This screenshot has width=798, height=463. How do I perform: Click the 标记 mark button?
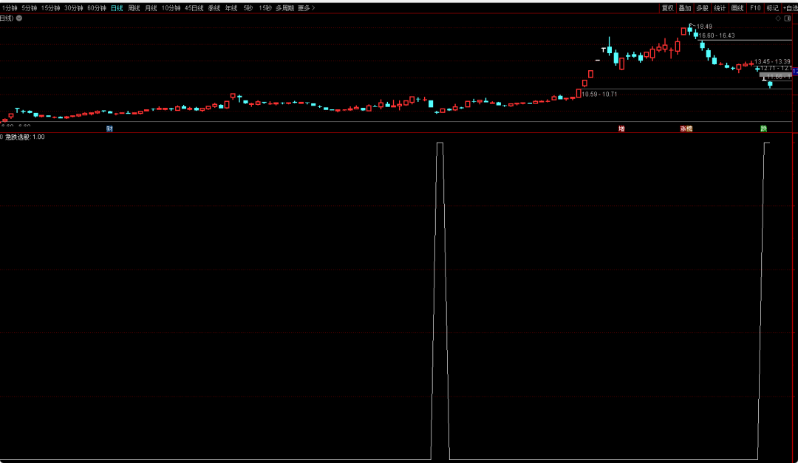click(x=773, y=8)
